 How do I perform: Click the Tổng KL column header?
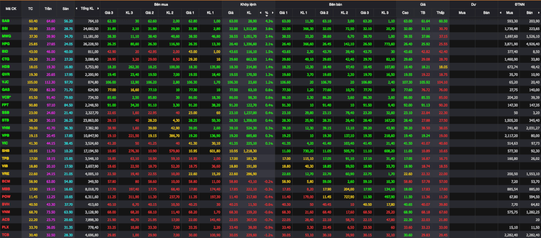87,8
